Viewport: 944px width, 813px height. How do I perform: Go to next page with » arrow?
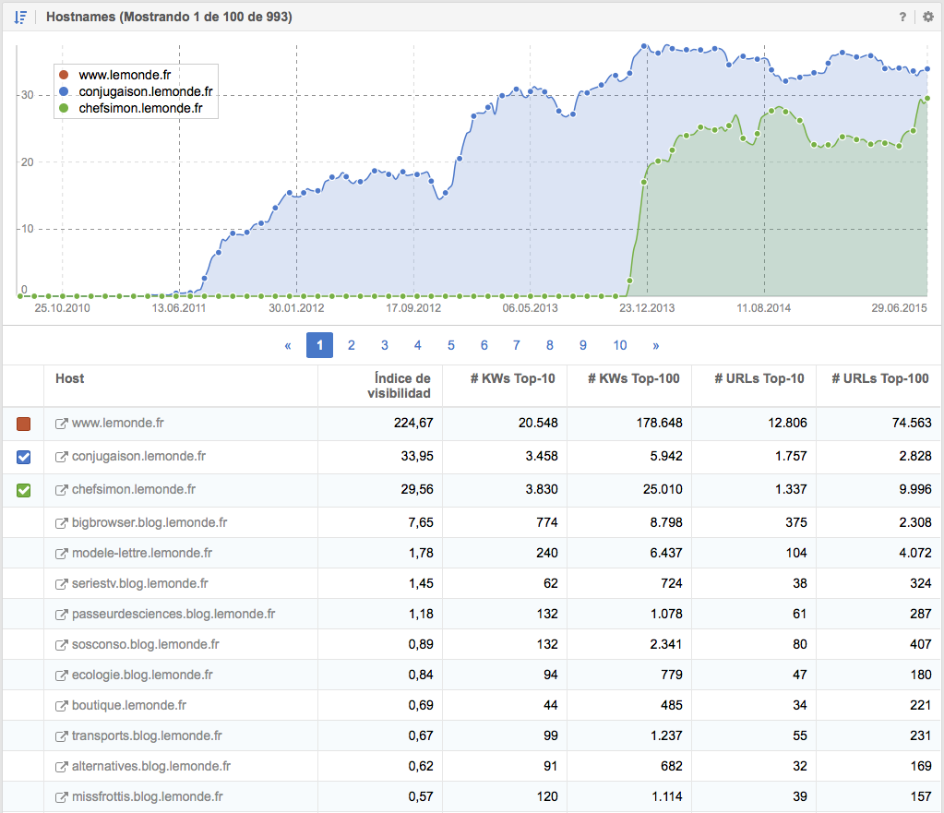coord(656,345)
